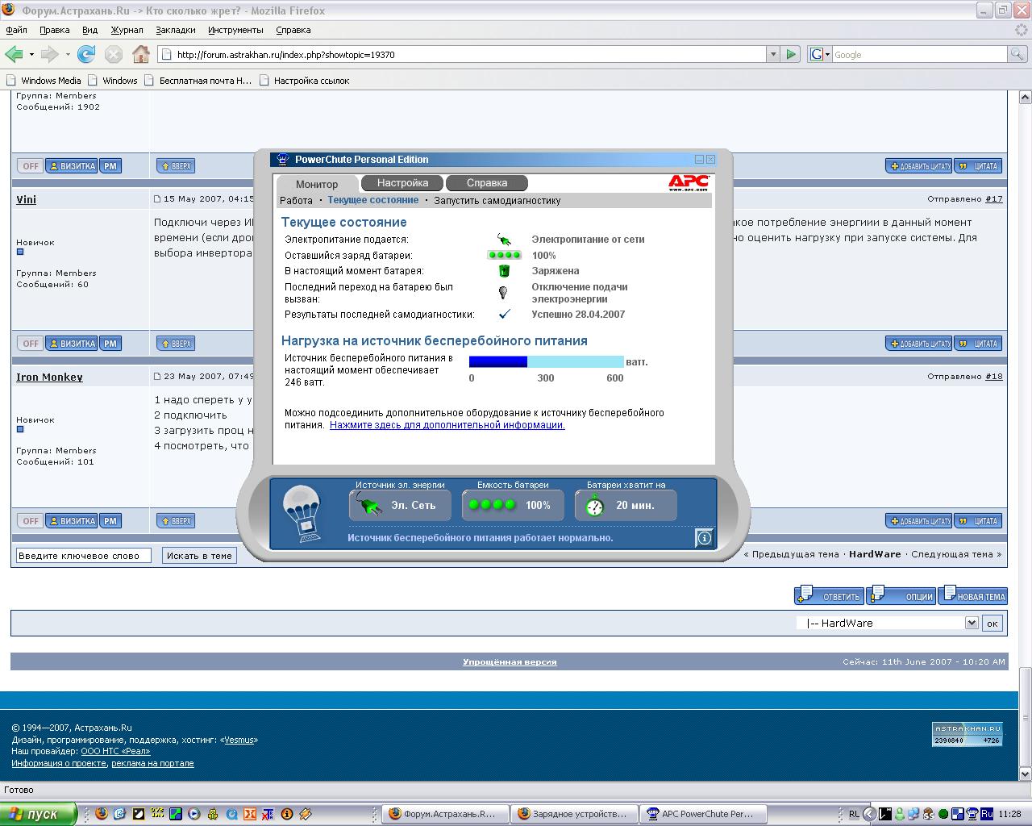Image resolution: width=1032 pixels, height=826 pixels.
Task: Click OFF status button in topmost post
Action: point(31,166)
